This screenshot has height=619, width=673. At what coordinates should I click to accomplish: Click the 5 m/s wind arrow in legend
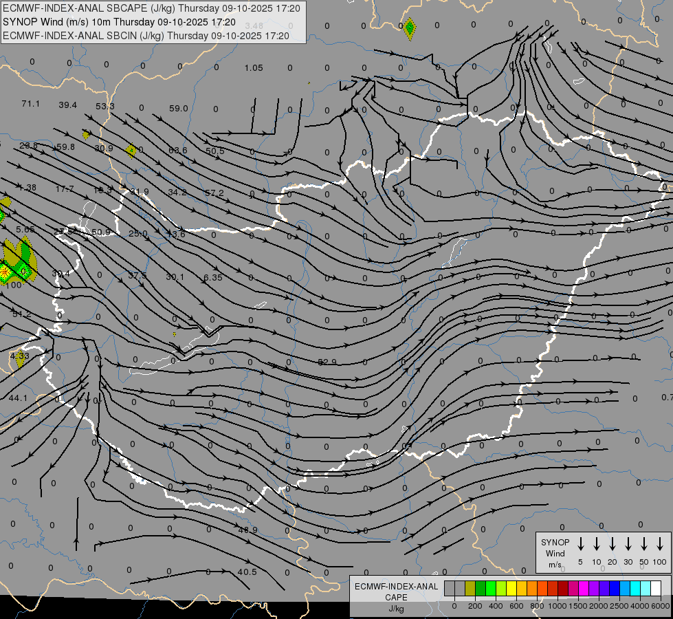(x=581, y=544)
